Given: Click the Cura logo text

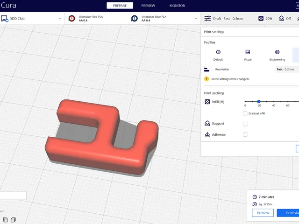Looking at the screenshot, I should click(8, 5).
